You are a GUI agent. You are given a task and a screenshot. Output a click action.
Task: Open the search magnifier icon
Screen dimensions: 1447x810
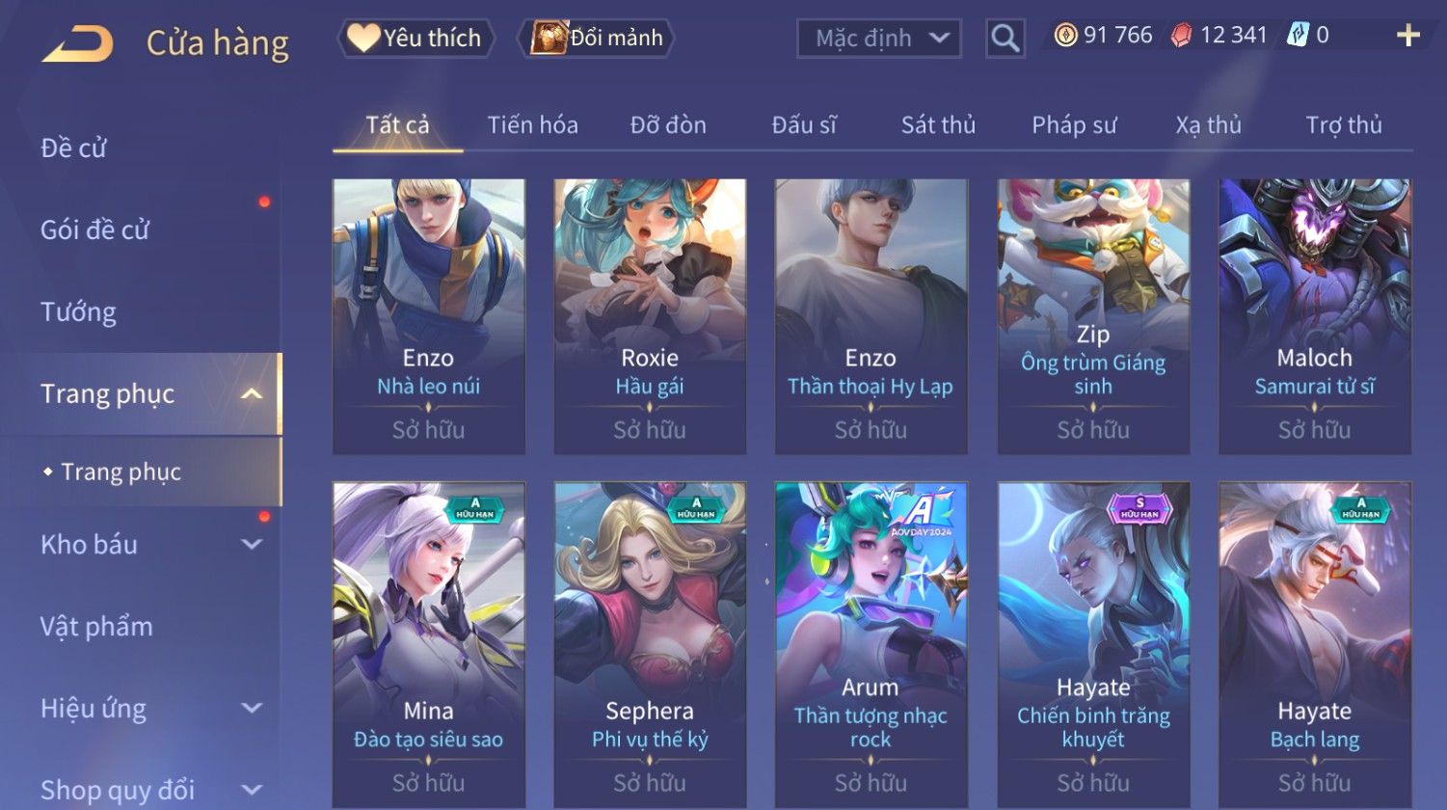click(x=1005, y=39)
